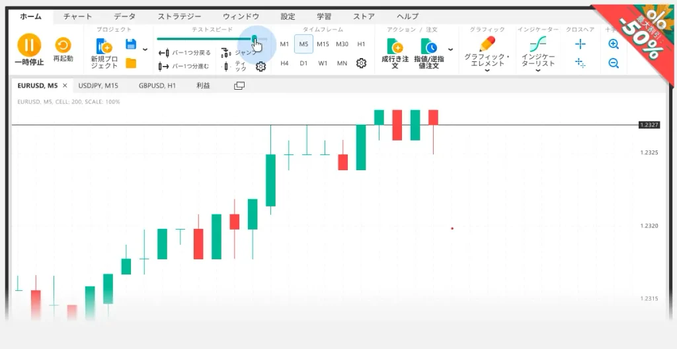The height and width of the screenshot is (349, 677).
Task: Select MN timeframe
Action: tap(342, 63)
